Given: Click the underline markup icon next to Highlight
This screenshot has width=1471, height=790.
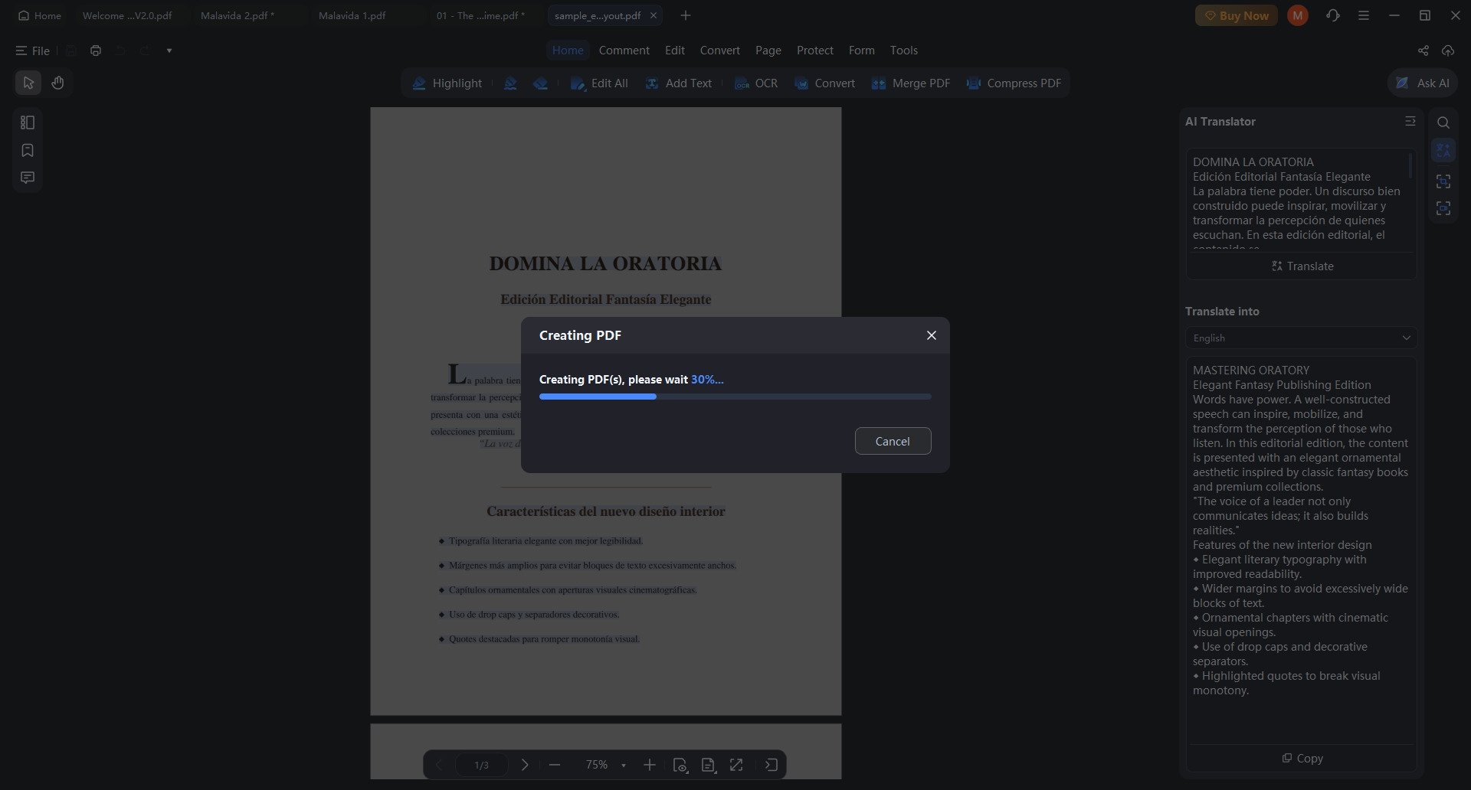Looking at the screenshot, I should [x=510, y=83].
